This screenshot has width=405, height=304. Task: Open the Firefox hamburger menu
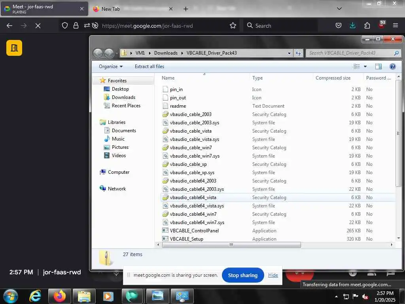click(x=396, y=25)
